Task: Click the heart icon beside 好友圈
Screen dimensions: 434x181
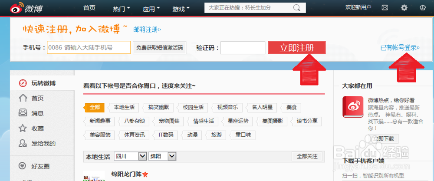Action: (22, 166)
